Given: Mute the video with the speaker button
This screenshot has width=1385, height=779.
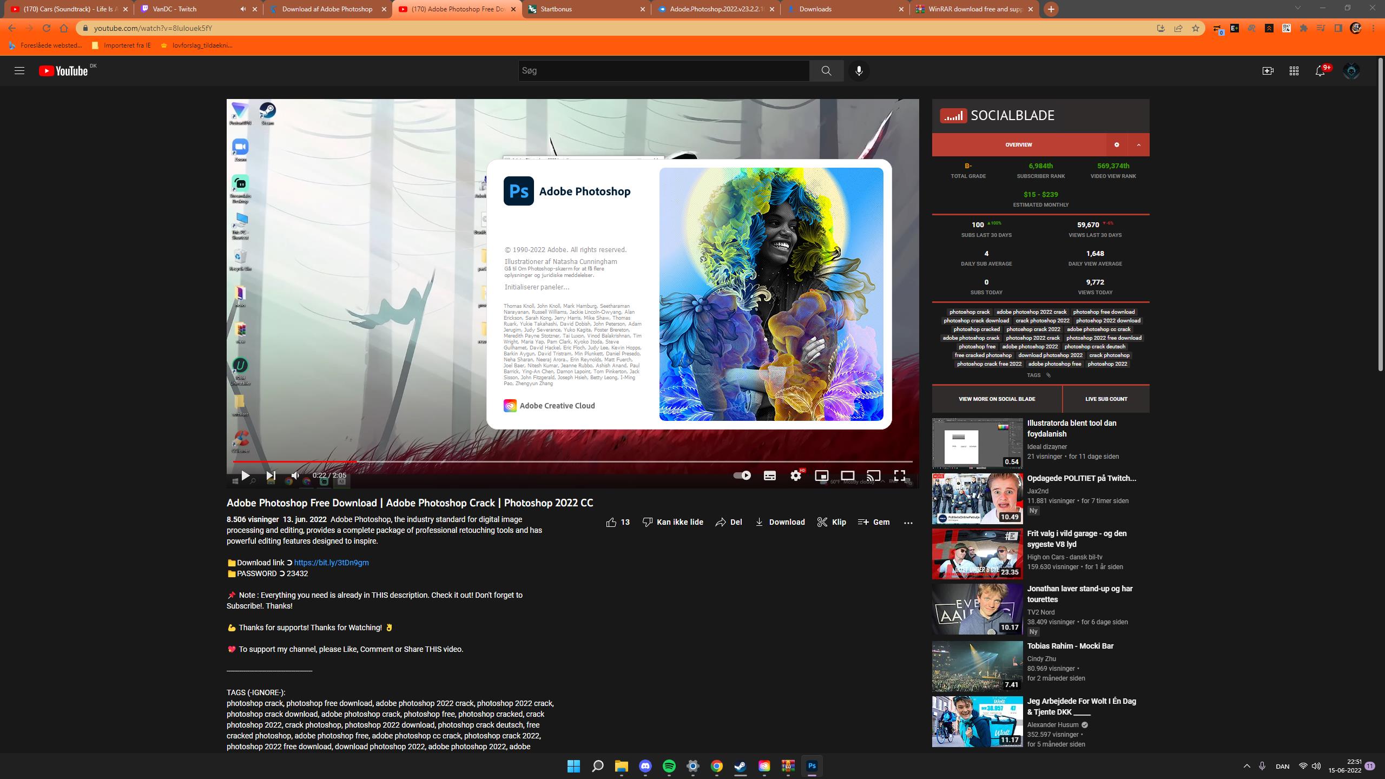Looking at the screenshot, I should [295, 476].
